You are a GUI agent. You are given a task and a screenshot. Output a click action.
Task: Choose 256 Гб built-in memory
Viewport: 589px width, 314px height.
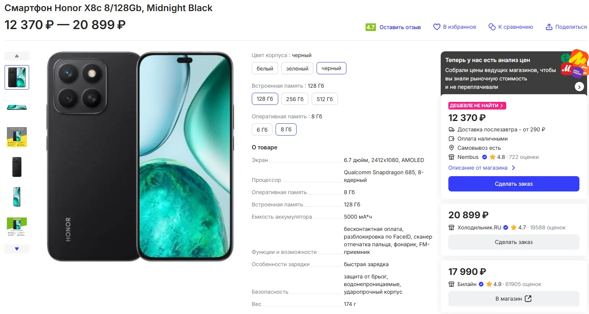point(295,99)
